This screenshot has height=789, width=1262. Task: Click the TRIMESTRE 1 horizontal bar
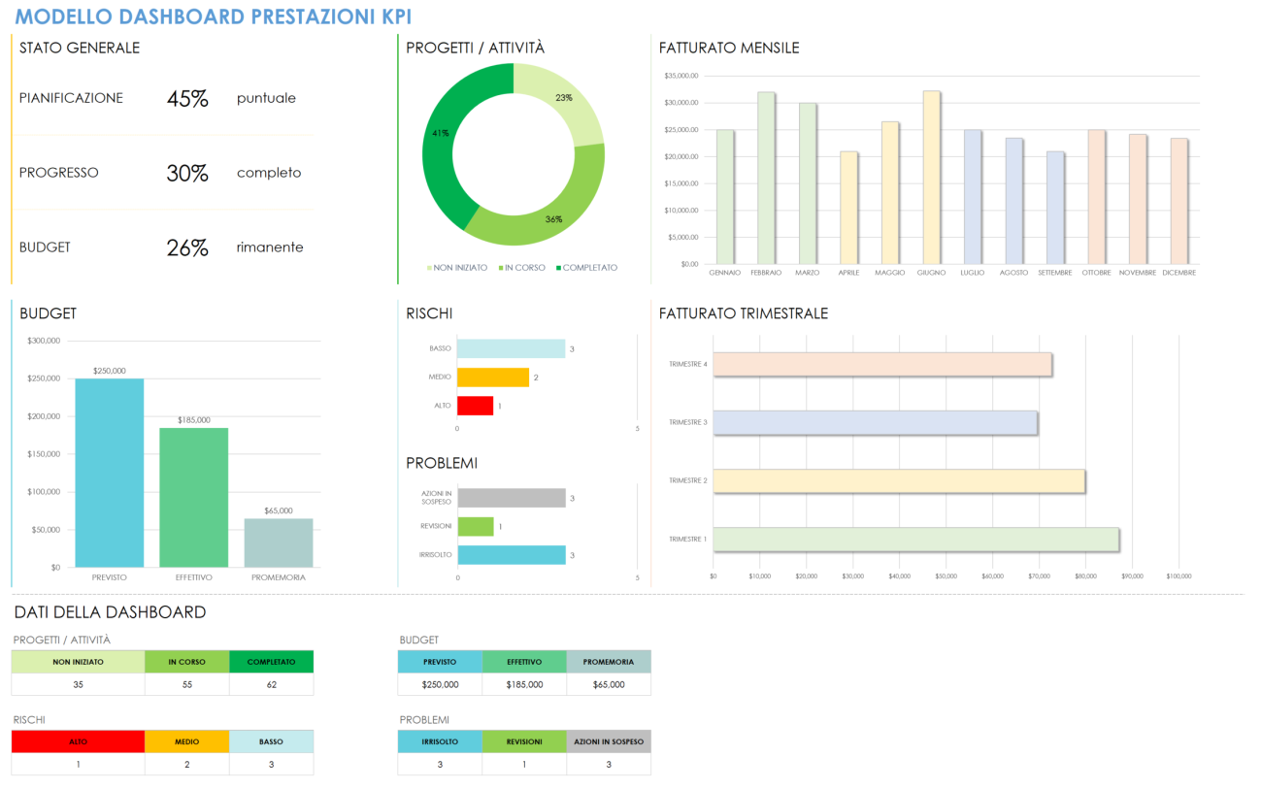pos(914,538)
